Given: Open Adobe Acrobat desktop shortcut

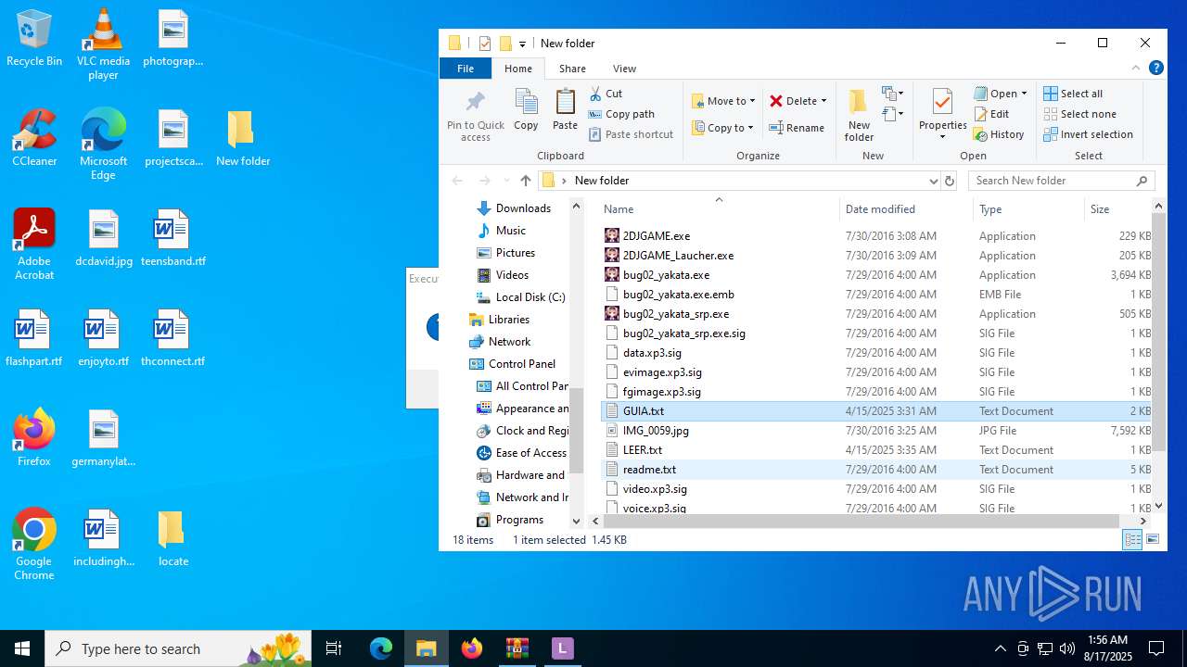Looking at the screenshot, I should pos(34,245).
